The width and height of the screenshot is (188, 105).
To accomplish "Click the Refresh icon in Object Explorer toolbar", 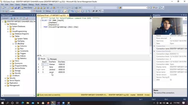I will tap(23, 18).
